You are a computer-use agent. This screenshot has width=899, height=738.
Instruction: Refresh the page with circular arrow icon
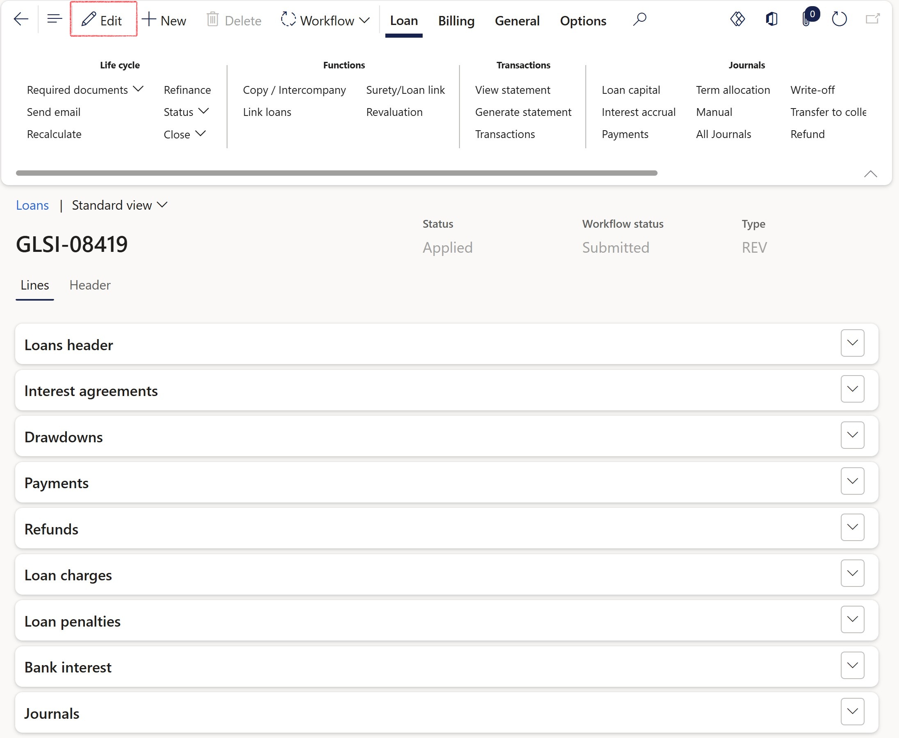[839, 19]
